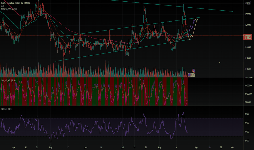The width and height of the screenshot is (254, 150).
Task: Select the RSI (14, close) indicator legend
Action: pos(7,109)
